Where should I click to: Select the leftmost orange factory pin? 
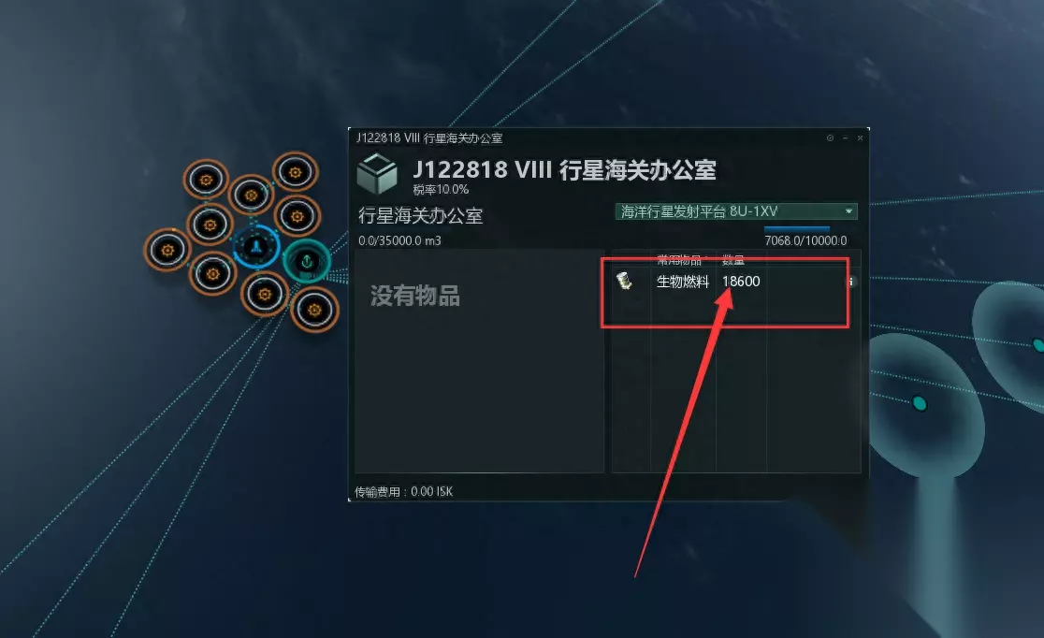pyautogui.click(x=167, y=250)
